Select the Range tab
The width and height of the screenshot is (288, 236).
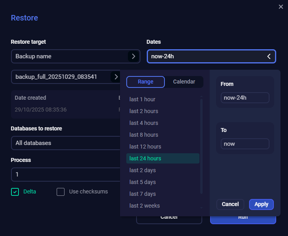146,82
